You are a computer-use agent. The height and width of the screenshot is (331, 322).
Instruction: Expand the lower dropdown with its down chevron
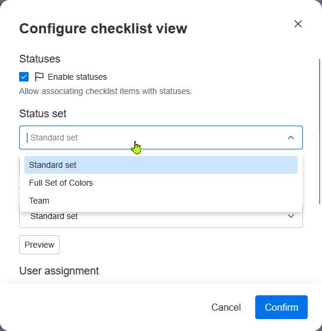(x=291, y=216)
